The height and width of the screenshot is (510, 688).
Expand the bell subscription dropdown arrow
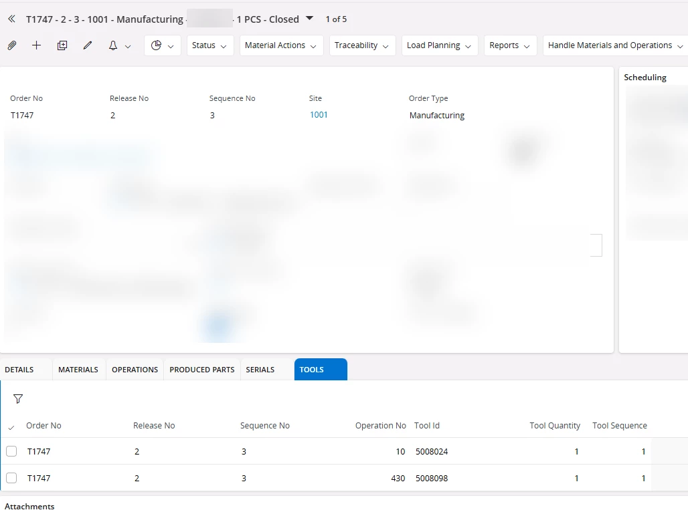pyautogui.click(x=128, y=46)
